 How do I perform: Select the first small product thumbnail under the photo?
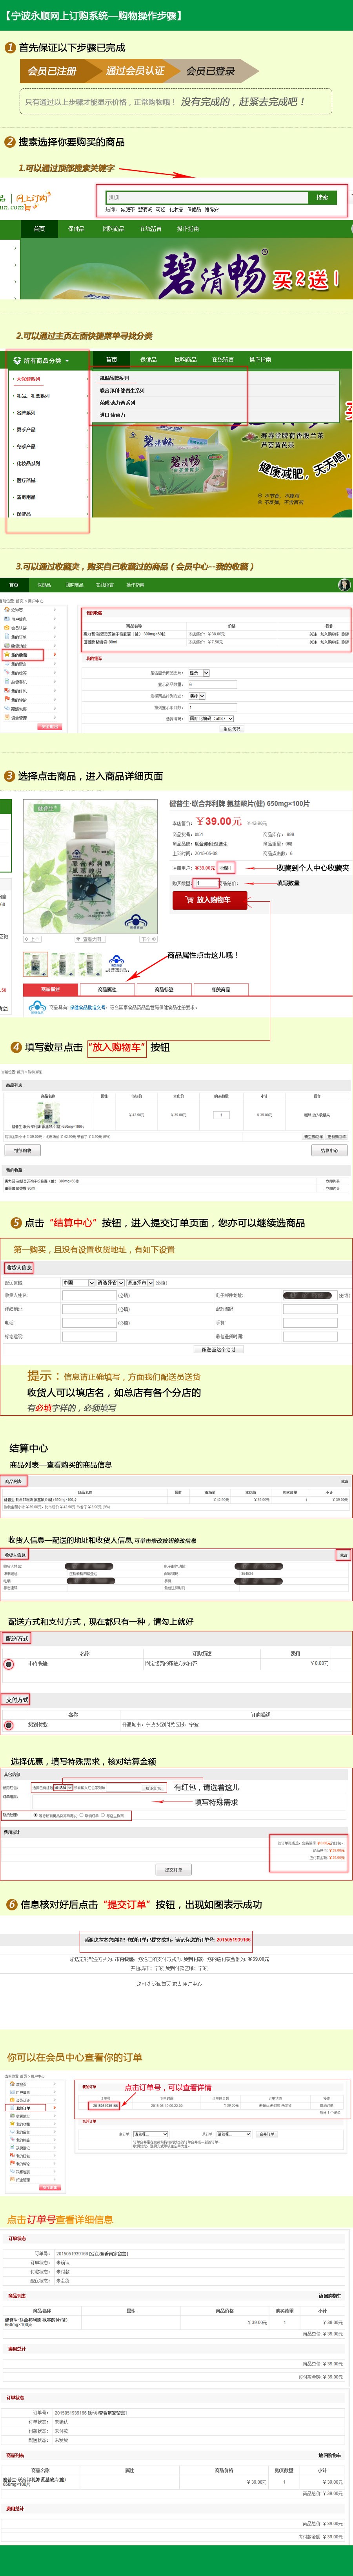pos(37,963)
